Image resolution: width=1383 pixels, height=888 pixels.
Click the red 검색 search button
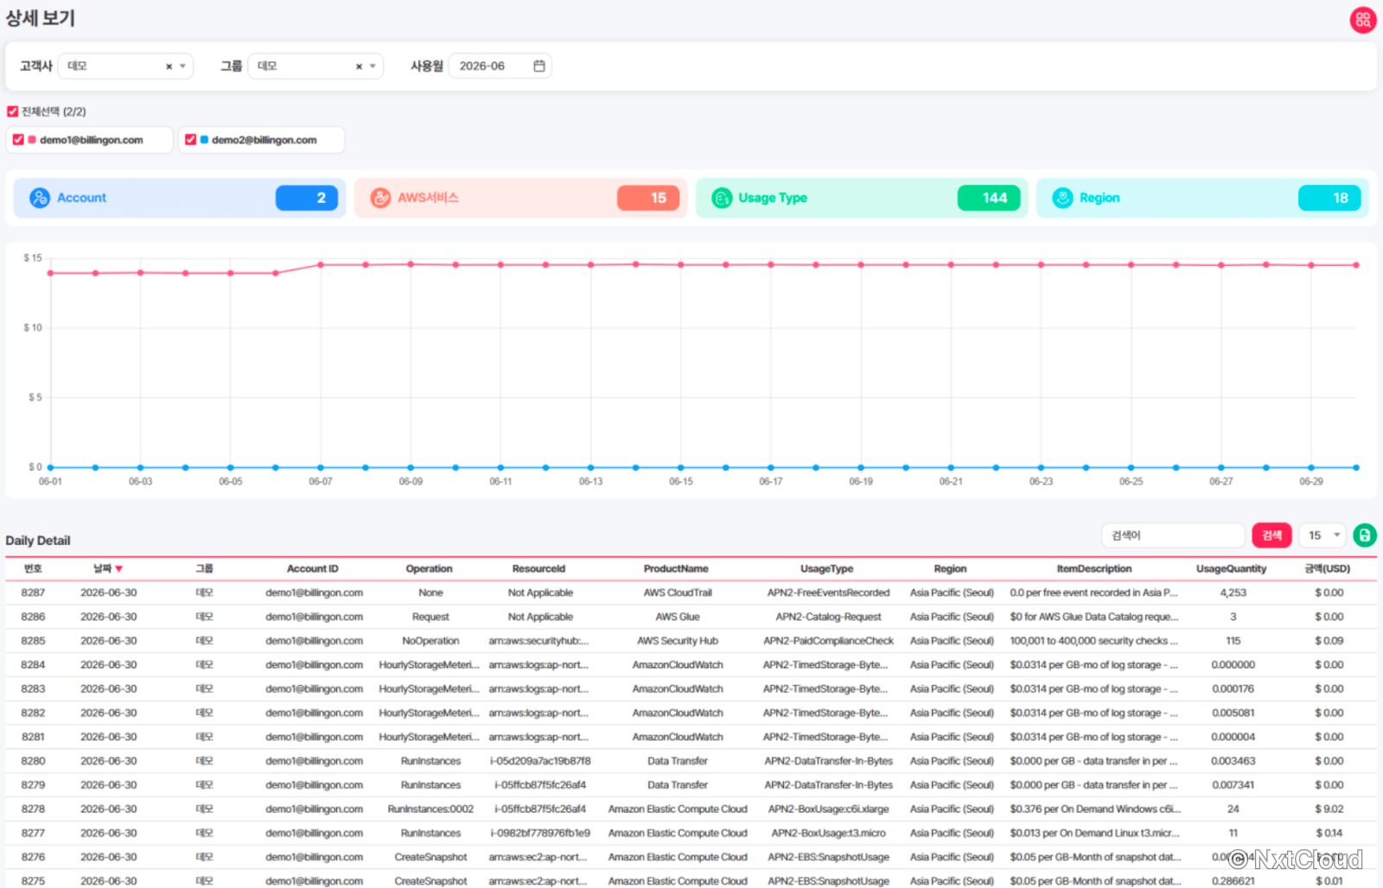1271,536
